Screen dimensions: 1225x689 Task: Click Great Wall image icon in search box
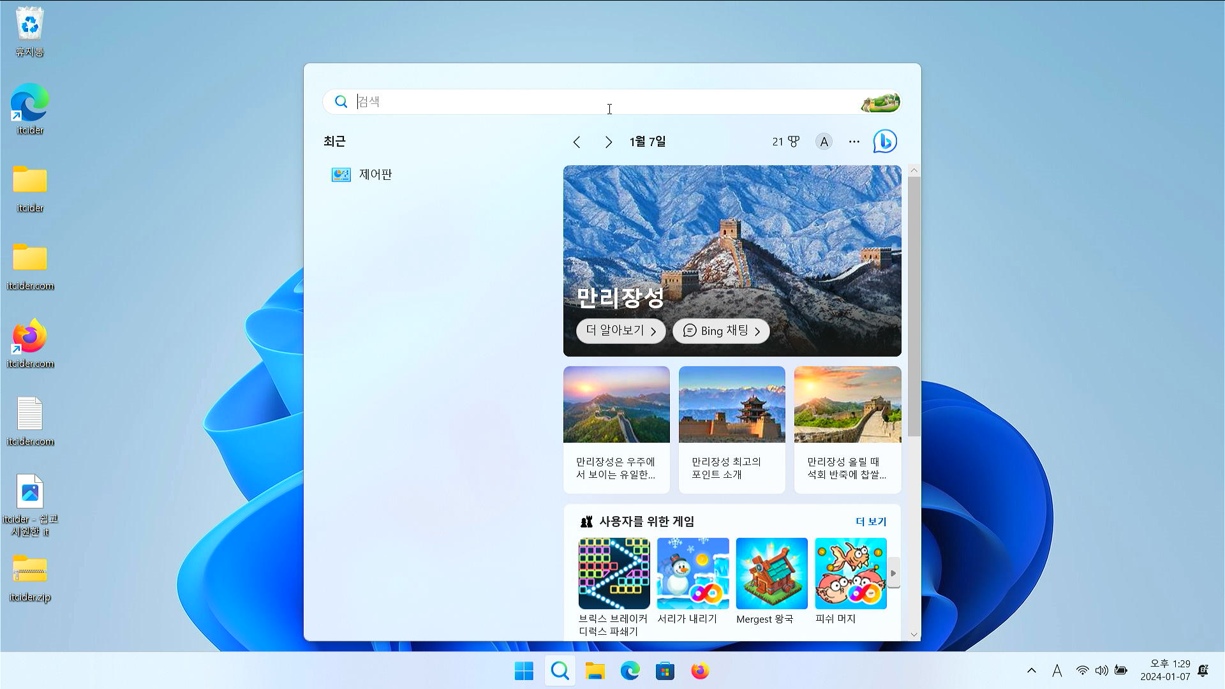[x=880, y=102]
